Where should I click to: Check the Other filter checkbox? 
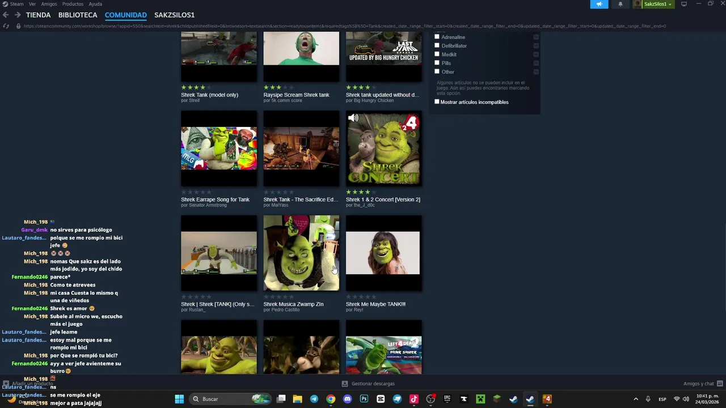click(x=437, y=71)
